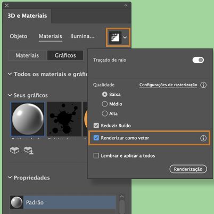Select the black ink splatter thumbnail
Screen dimensions: 214x214
click(x=64, y=119)
